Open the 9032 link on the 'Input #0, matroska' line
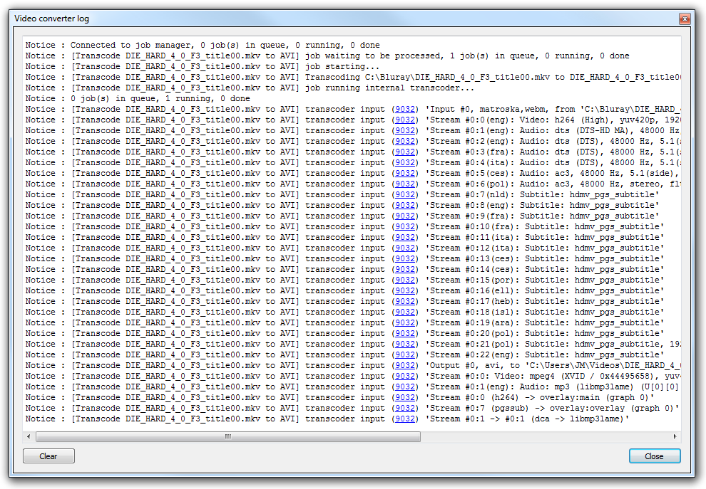Screen dimensions: 706x489 point(406,109)
